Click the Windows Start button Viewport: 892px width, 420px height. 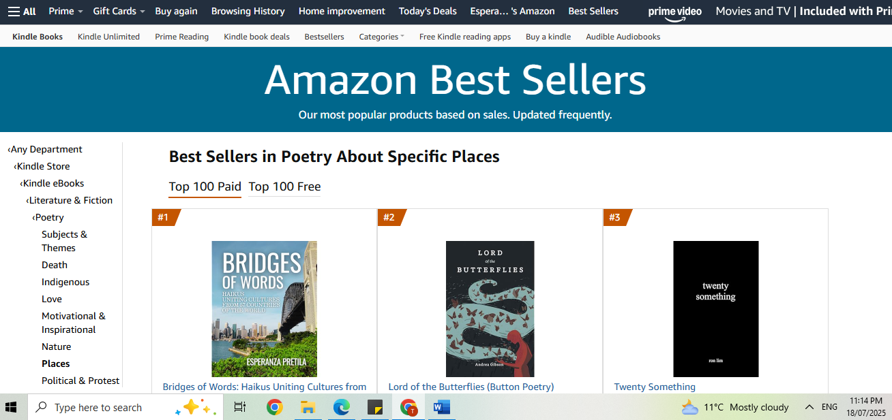tap(11, 407)
